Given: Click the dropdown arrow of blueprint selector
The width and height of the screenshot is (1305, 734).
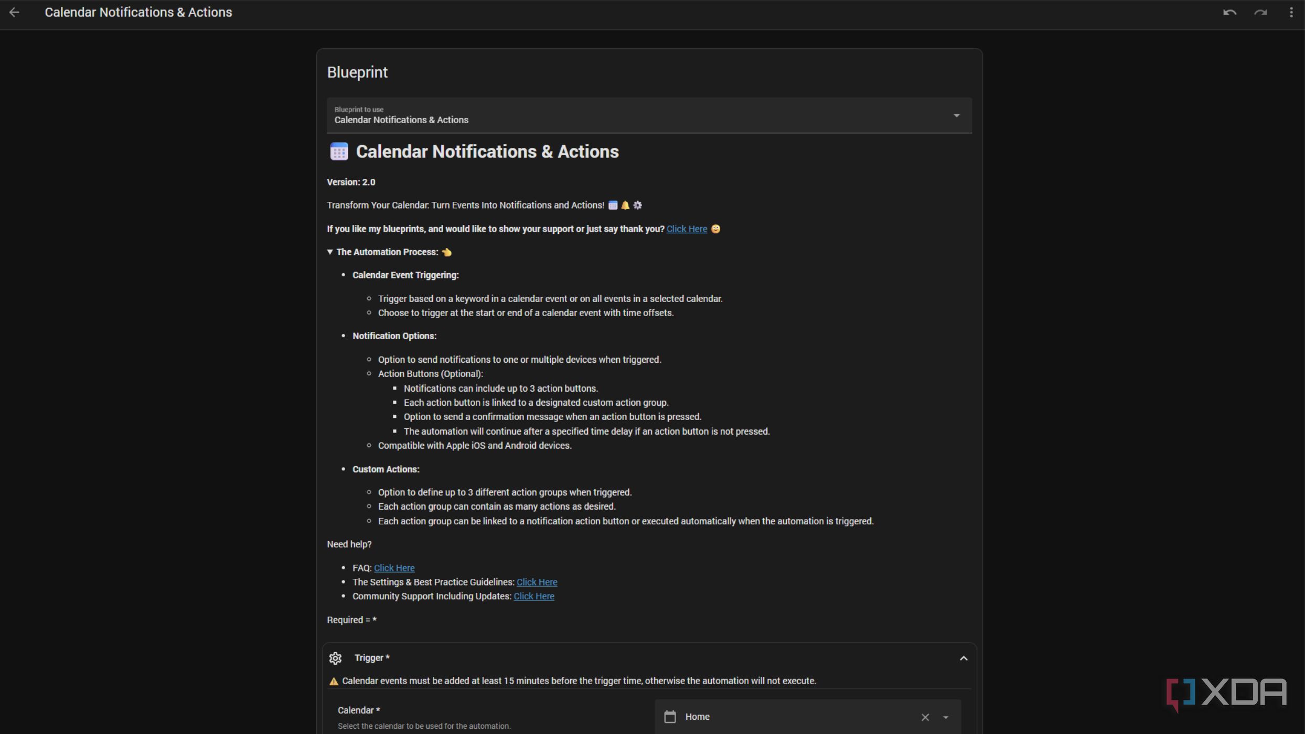Looking at the screenshot, I should (x=956, y=115).
